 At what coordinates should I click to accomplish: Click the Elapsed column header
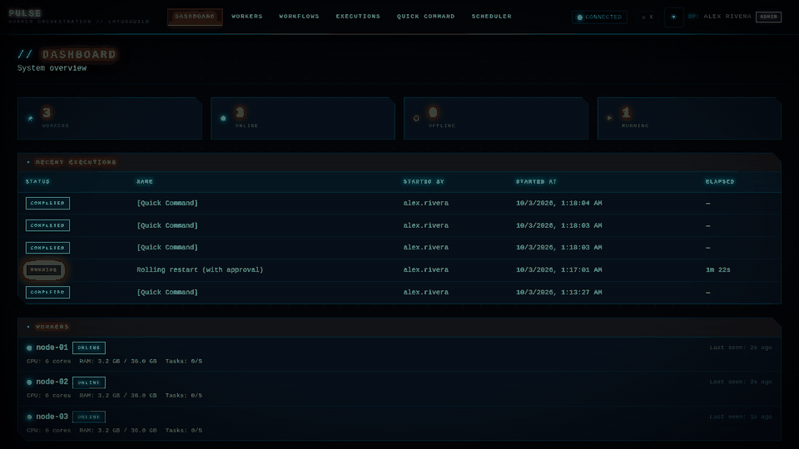(x=720, y=181)
